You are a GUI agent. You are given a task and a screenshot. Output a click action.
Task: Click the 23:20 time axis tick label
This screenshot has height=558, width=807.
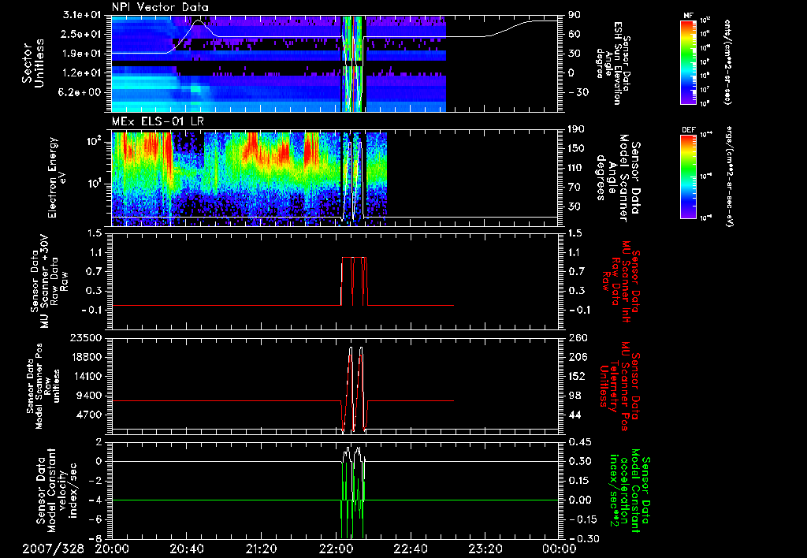pos(485,549)
